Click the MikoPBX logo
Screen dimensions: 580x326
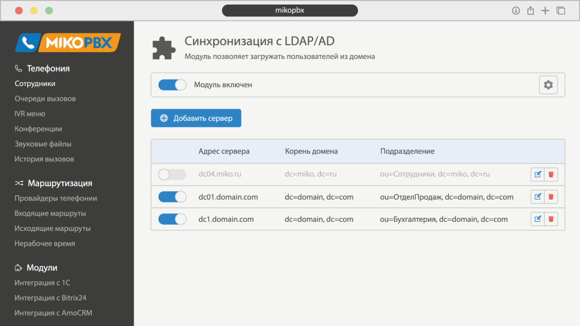[67, 42]
